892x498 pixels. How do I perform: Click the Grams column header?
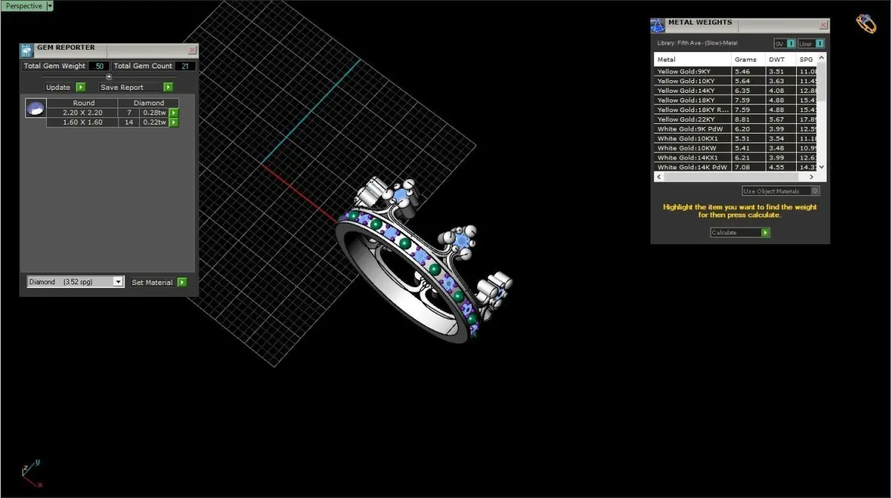[x=749, y=59]
